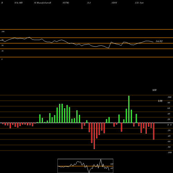Click the '50' level label on RSI panel
Screen dimensions: 173x173
click(x=2, y=45)
